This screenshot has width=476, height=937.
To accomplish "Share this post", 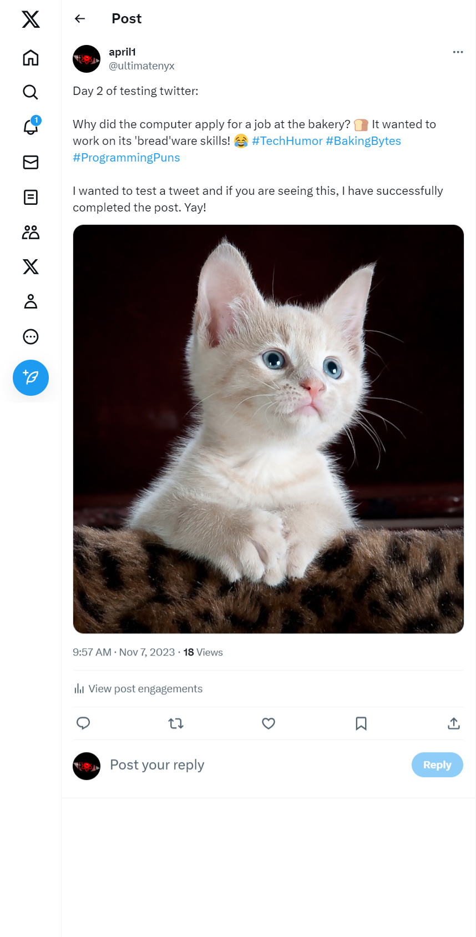I will point(453,723).
